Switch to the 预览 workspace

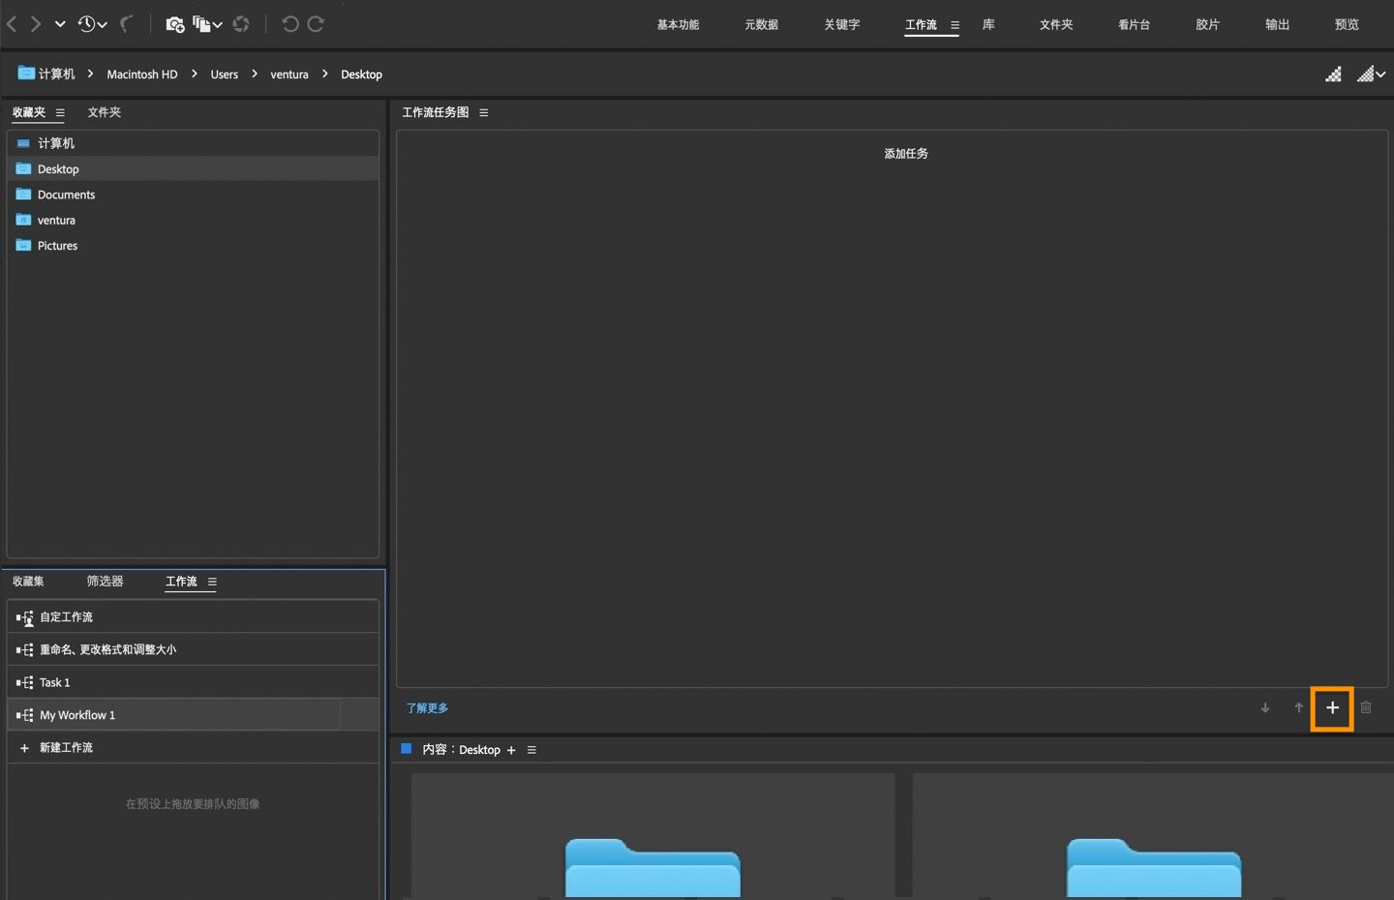[1347, 25]
